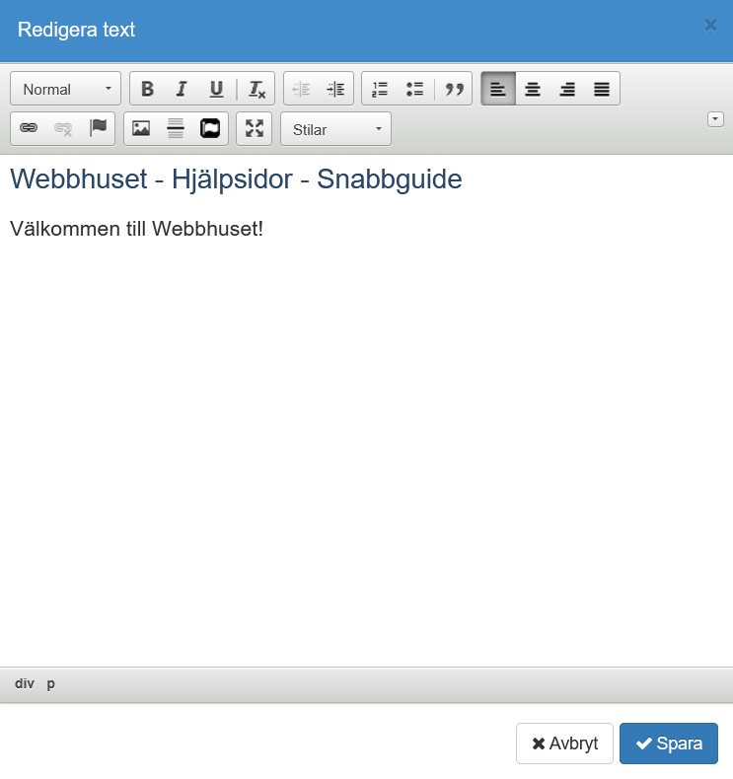Increase indent of the paragraph
The image size is (733, 779).
tap(335, 89)
